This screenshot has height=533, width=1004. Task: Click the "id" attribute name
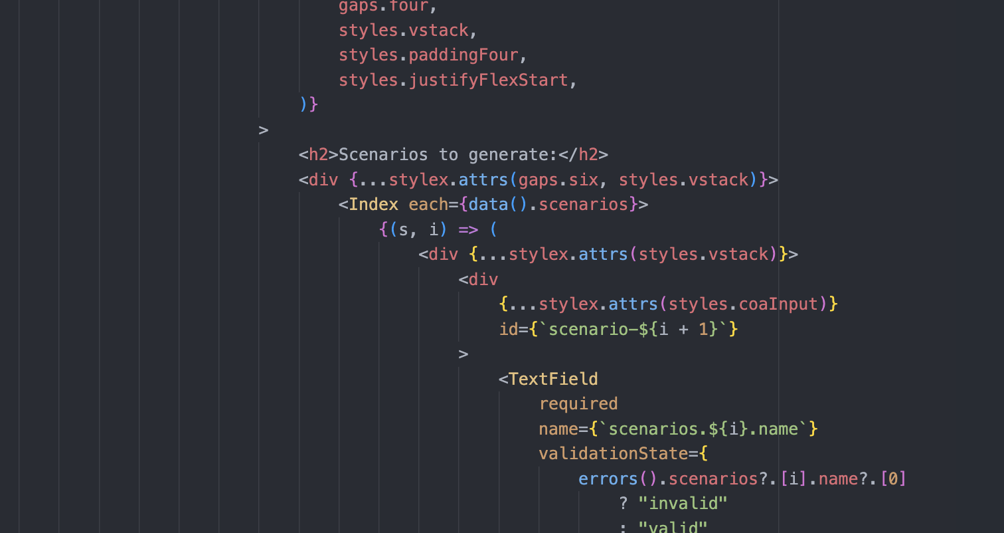pos(509,329)
